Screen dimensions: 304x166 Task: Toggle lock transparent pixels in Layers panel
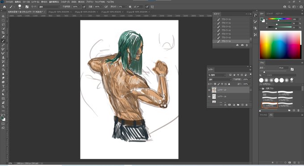coord(215,84)
